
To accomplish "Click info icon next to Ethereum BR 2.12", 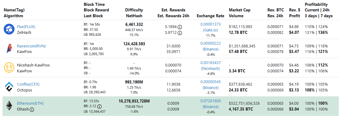I will coord(99,107).
